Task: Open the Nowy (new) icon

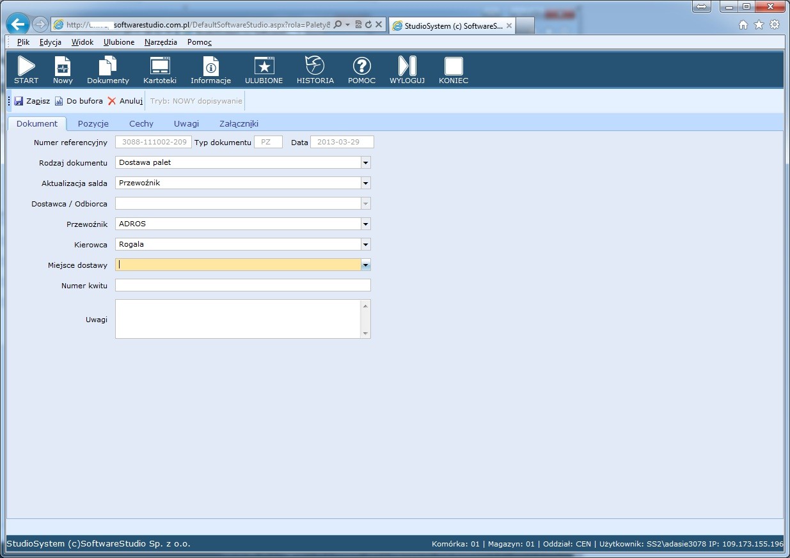Action: click(x=63, y=70)
